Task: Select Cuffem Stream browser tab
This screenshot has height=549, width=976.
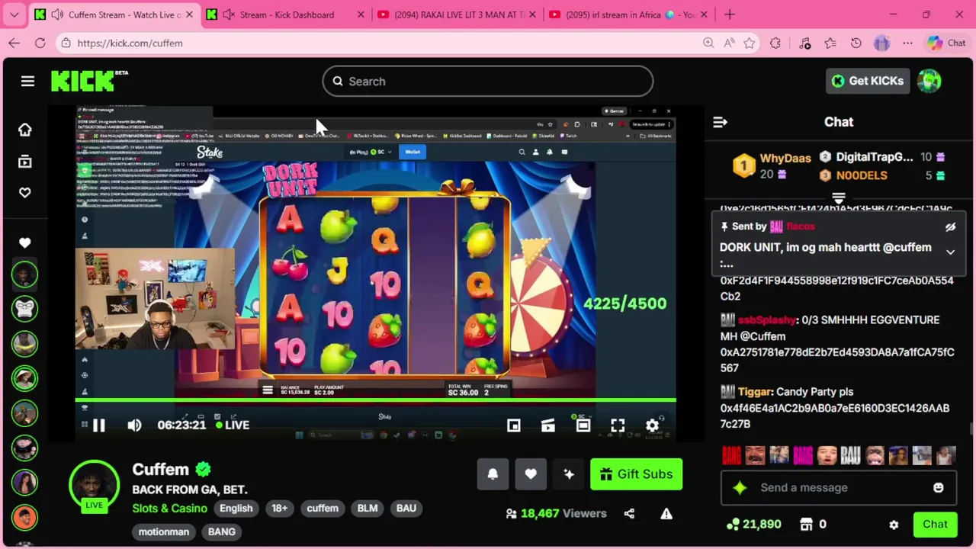Action: coord(114,14)
